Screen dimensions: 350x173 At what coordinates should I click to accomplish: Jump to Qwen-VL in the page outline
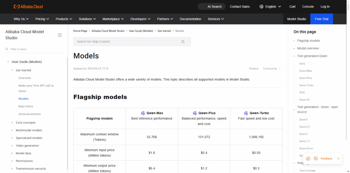point(305,100)
